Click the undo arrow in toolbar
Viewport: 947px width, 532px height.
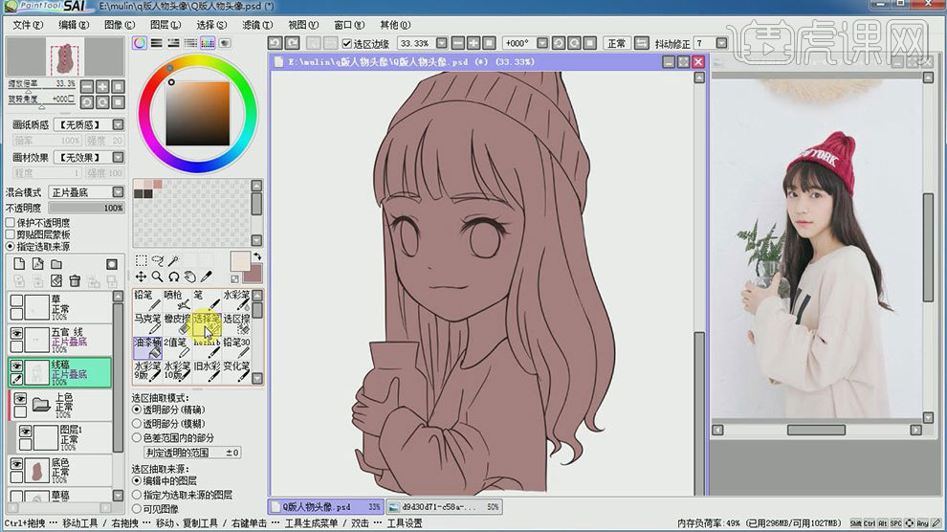[275, 43]
